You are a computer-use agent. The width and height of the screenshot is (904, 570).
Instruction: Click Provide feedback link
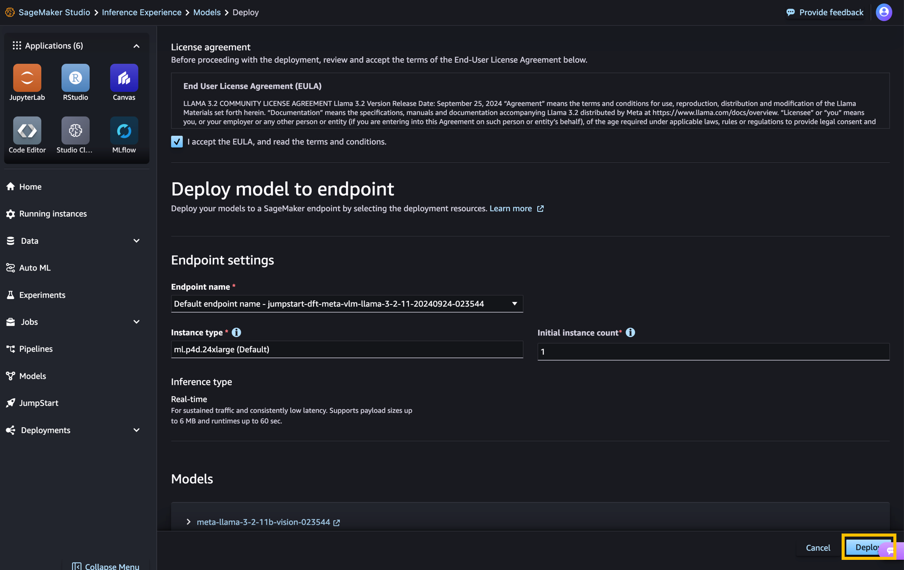(x=831, y=12)
